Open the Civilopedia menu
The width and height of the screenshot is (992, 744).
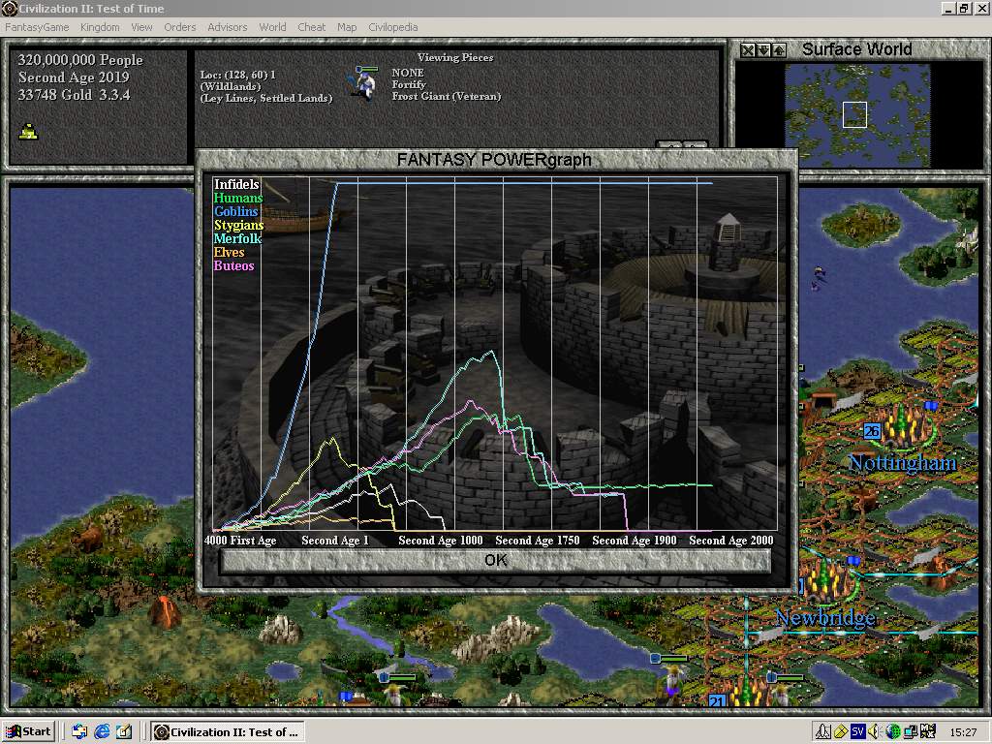coord(393,27)
